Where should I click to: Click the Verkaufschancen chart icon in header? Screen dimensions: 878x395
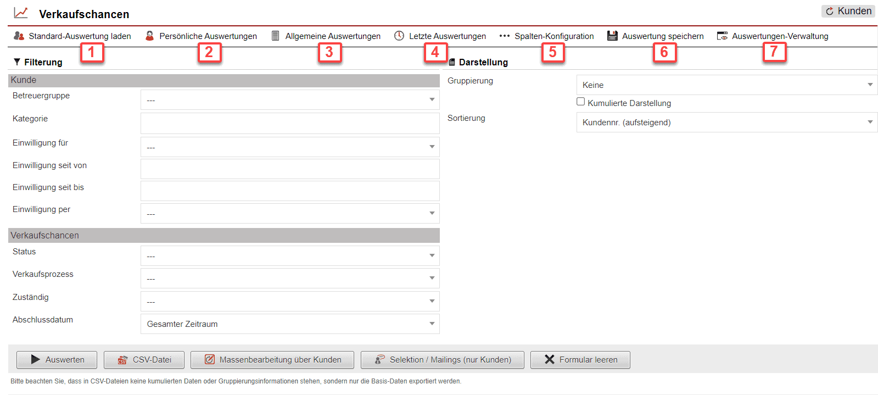pyautogui.click(x=21, y=13)
